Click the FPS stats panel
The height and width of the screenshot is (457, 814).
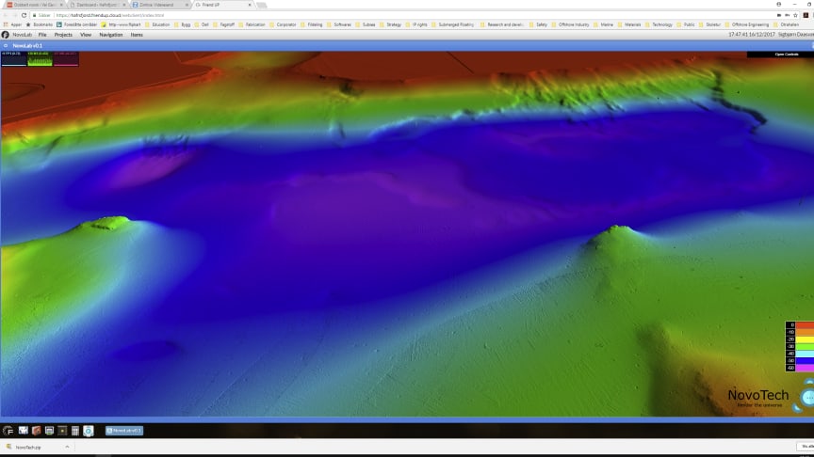point(14,58)
